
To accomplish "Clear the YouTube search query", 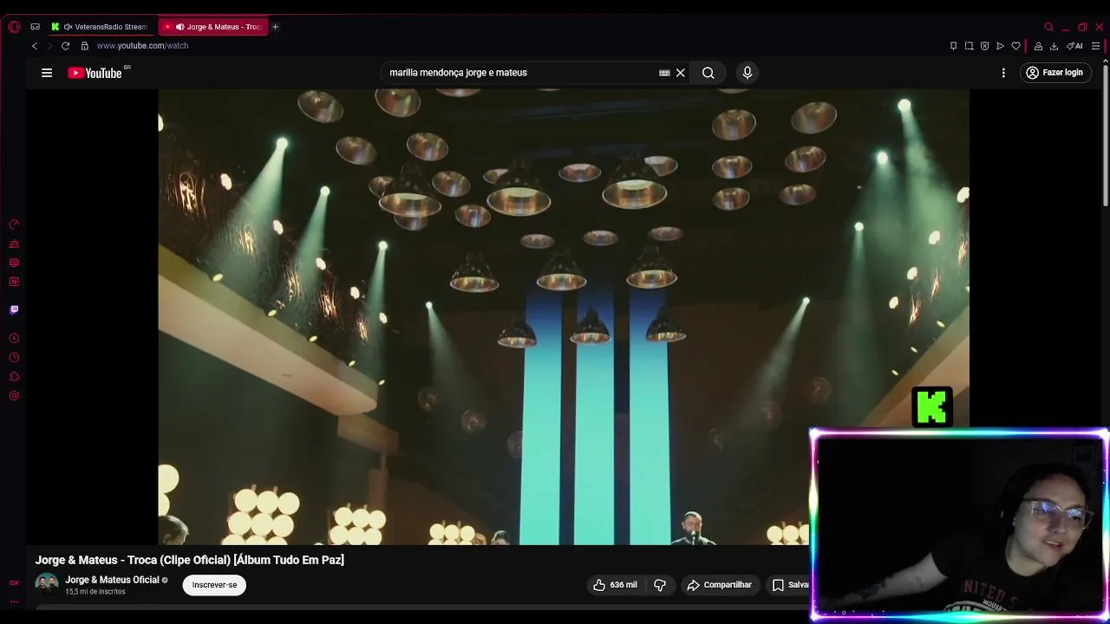I will 681,73.
